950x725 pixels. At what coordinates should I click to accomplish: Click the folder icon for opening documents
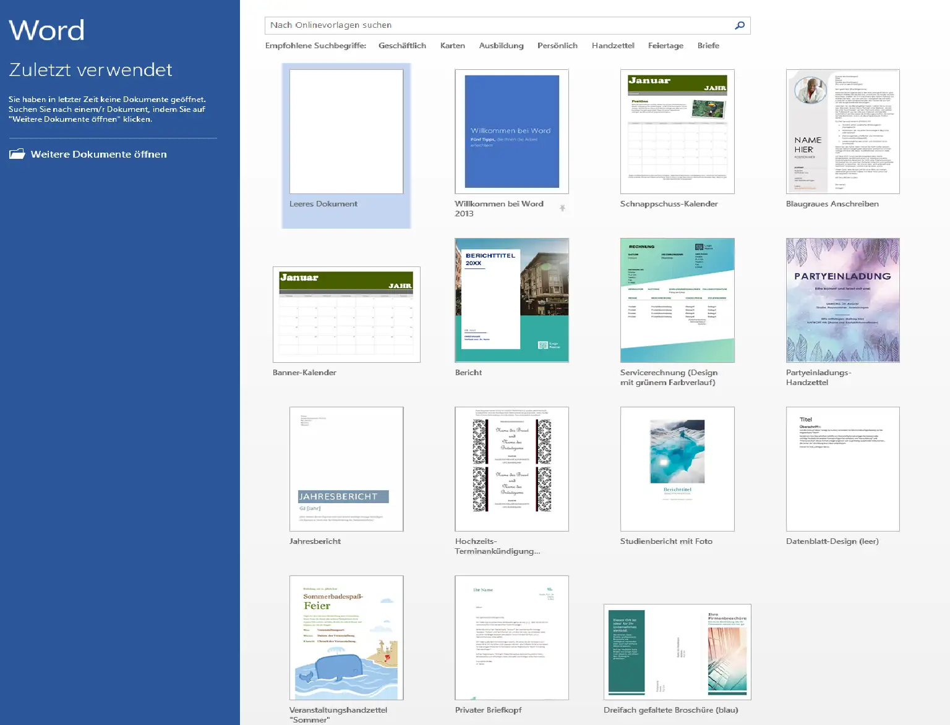[17, 154]
